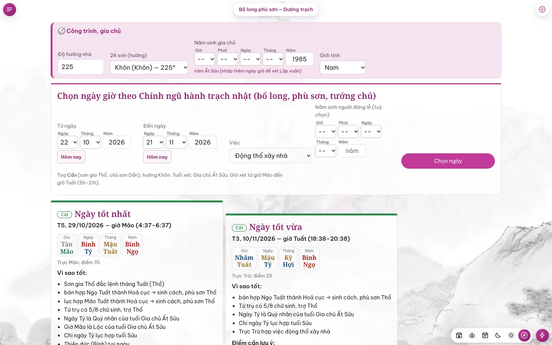Image resolution: width=552 pixels, height=345 pixels.
Task: Expand Đến ngày month dropdown showing 11
Action: tap(176, 142)
